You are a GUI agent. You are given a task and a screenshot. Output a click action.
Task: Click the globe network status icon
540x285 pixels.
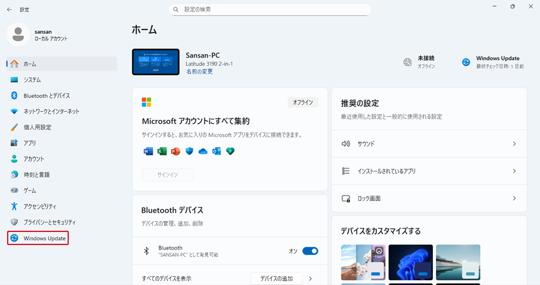[408, 62]
